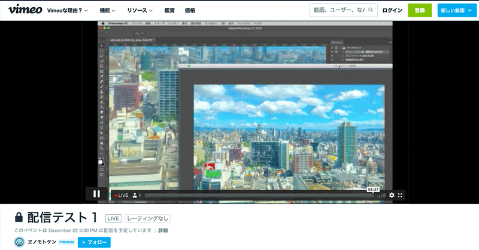The image size is (479, 250).
Task: Click the LIVE badge next to the title
Action: tap(113, 218)
